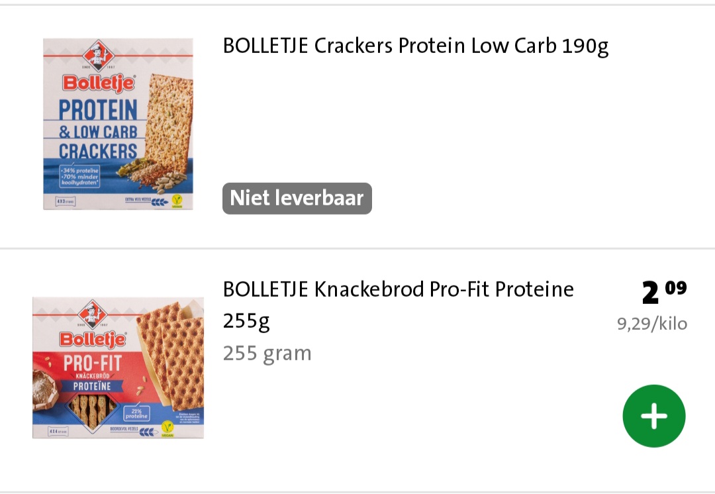This screenshot has width=715, height=494.
Task: Open the Pro-Fit Knäckebröd product image
Action: point(118,368)
